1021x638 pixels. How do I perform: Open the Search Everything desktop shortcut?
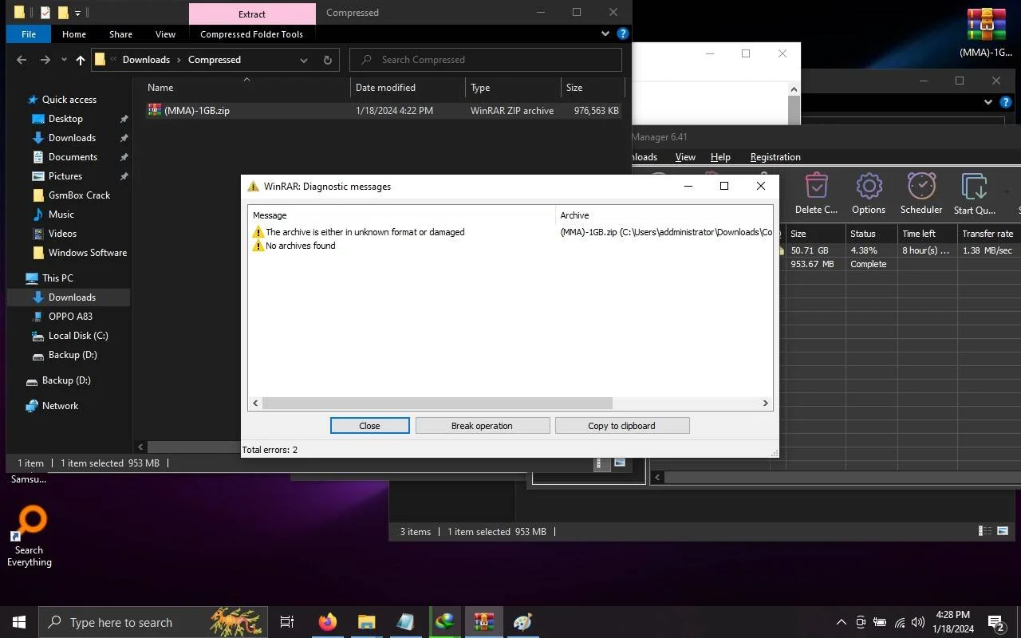pyautogui.click(x=30, y=536)
